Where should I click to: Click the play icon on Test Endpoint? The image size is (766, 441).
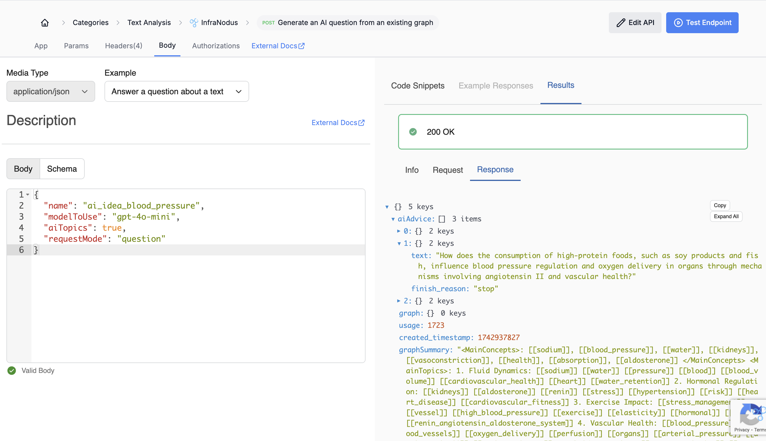pos(678,23)
